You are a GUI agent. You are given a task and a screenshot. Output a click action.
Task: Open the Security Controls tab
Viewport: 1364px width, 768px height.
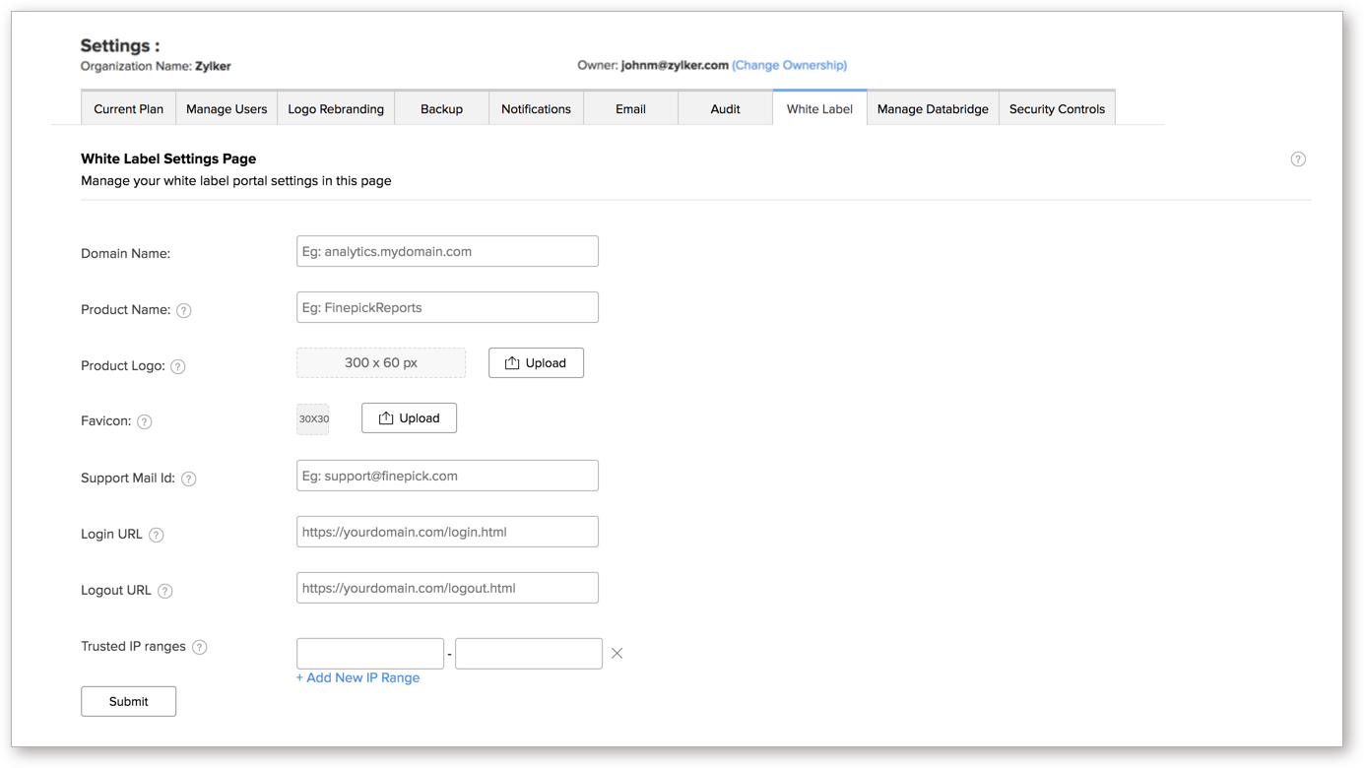click(1057, 109)
